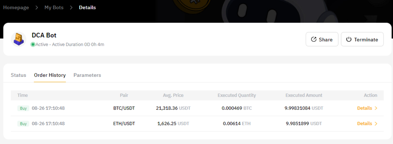Click the green active status dot
Screen dimensions: 393x144
point(33,44)
